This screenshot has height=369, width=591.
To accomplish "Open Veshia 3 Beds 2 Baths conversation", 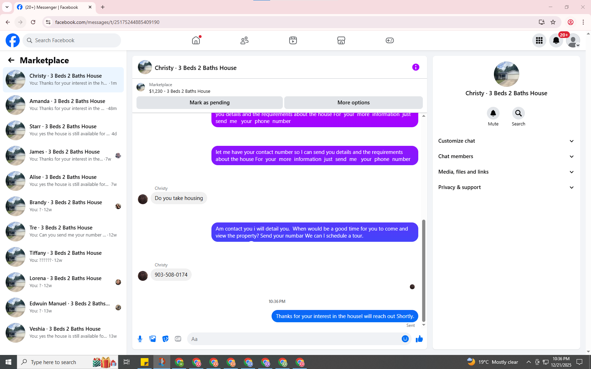I will click(63, 332).
